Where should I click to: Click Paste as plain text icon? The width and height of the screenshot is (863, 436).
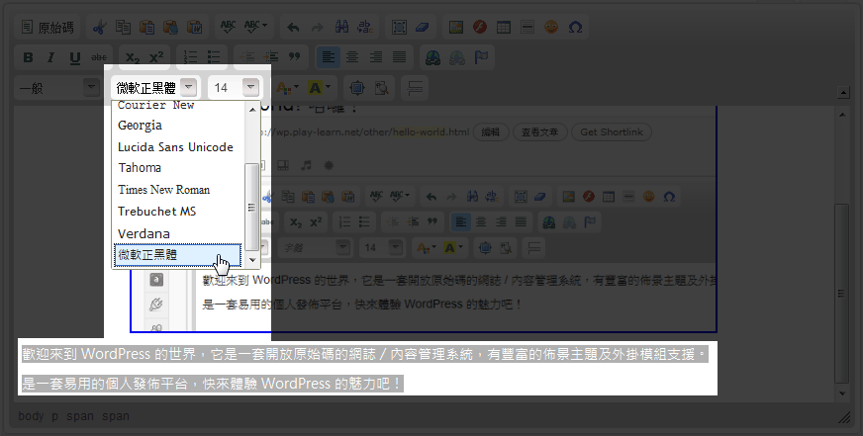(170, 27)
